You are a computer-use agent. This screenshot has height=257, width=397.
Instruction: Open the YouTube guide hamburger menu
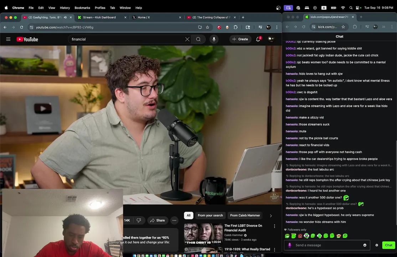(x=8, y=39)
